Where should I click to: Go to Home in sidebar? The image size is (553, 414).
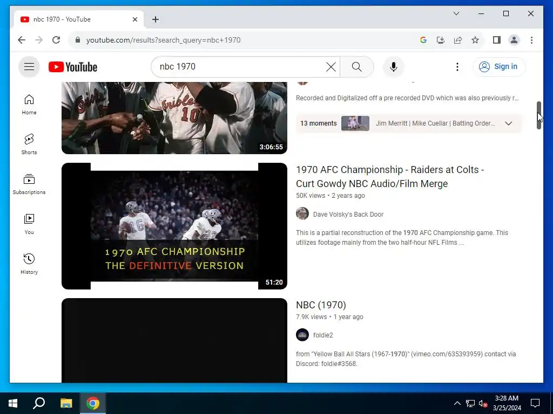pyautogui.click(x=29, y=105)
